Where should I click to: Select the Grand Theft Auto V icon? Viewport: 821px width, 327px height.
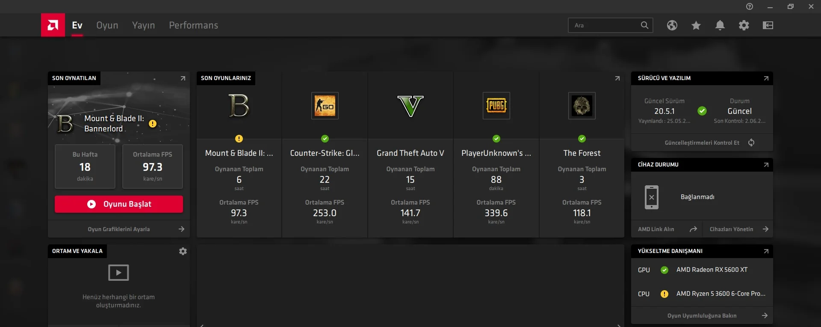pos(410,106)
